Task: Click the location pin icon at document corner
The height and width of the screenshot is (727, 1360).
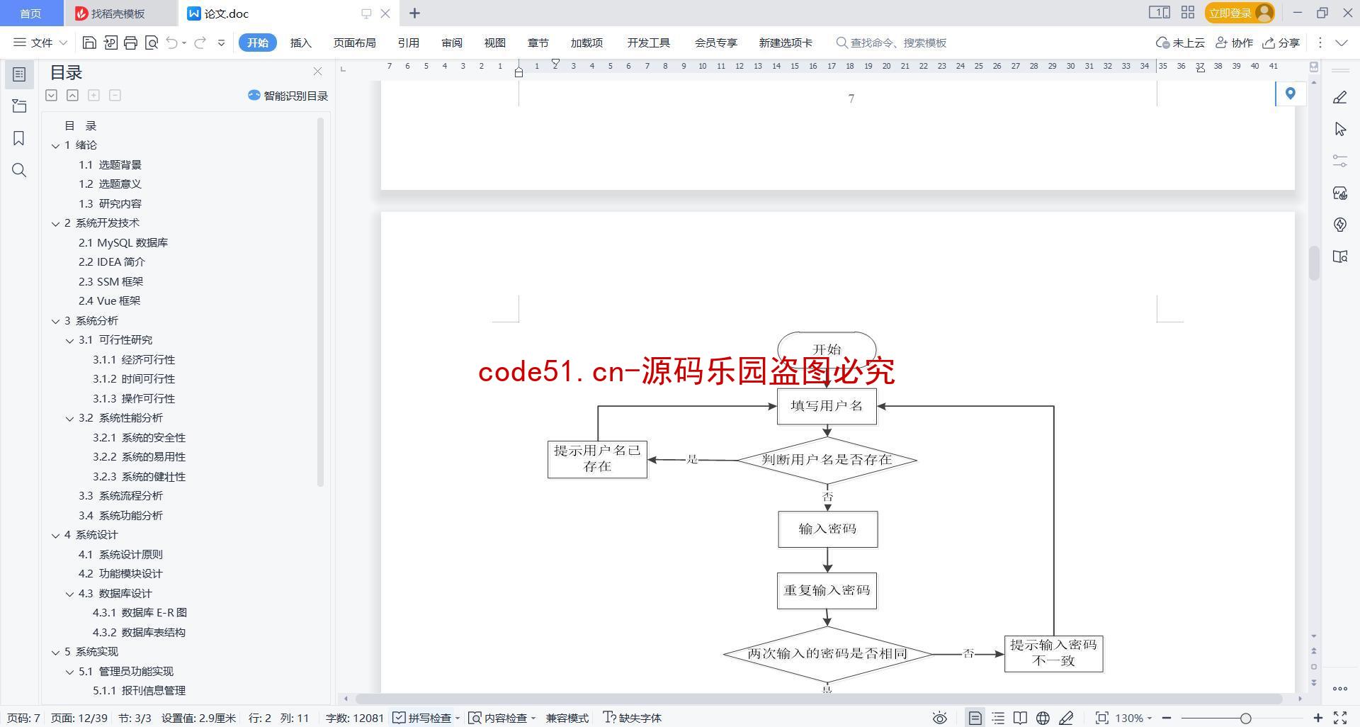Action: 1290,94
